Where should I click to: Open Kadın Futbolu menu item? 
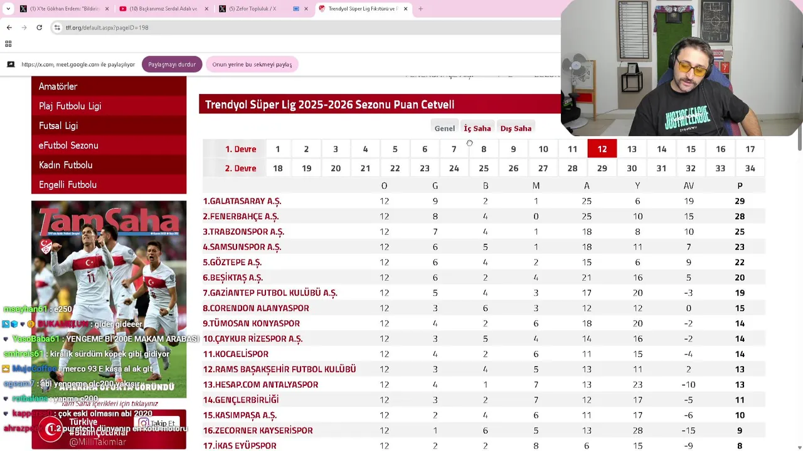click(x=109, y=165)
